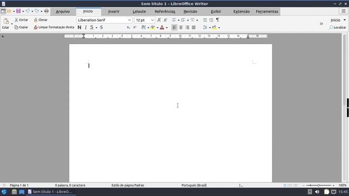Click Sem título 1 taskbar button
Viewport: 349px width, 196px height.
51,192
